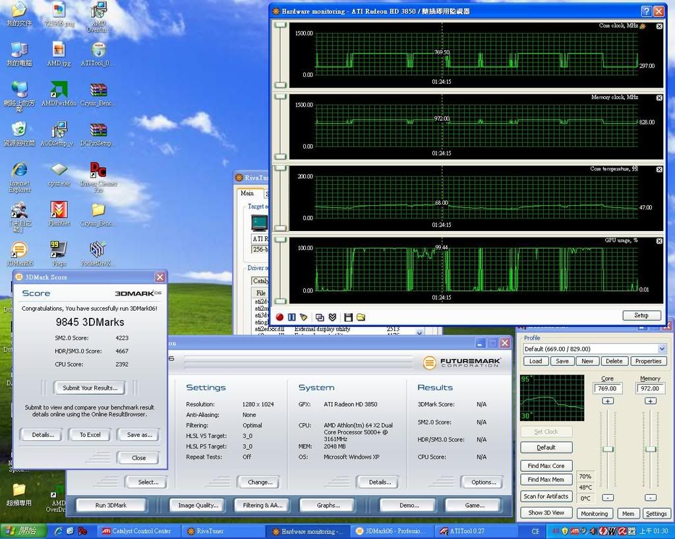Screen dimensions: 675x539
Task: Click the floppy disk save icon in monitoring toolbar
Action: pos(348,317)
